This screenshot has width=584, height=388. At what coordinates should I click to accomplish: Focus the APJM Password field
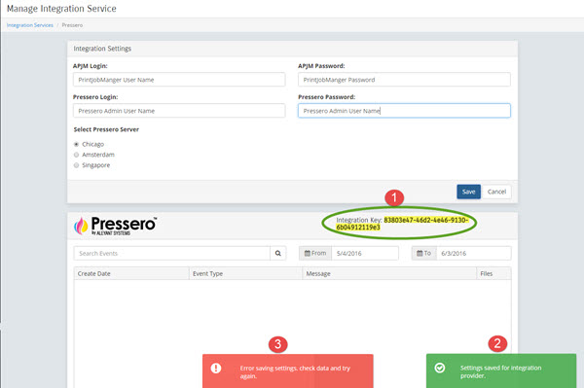click(404, 80)
